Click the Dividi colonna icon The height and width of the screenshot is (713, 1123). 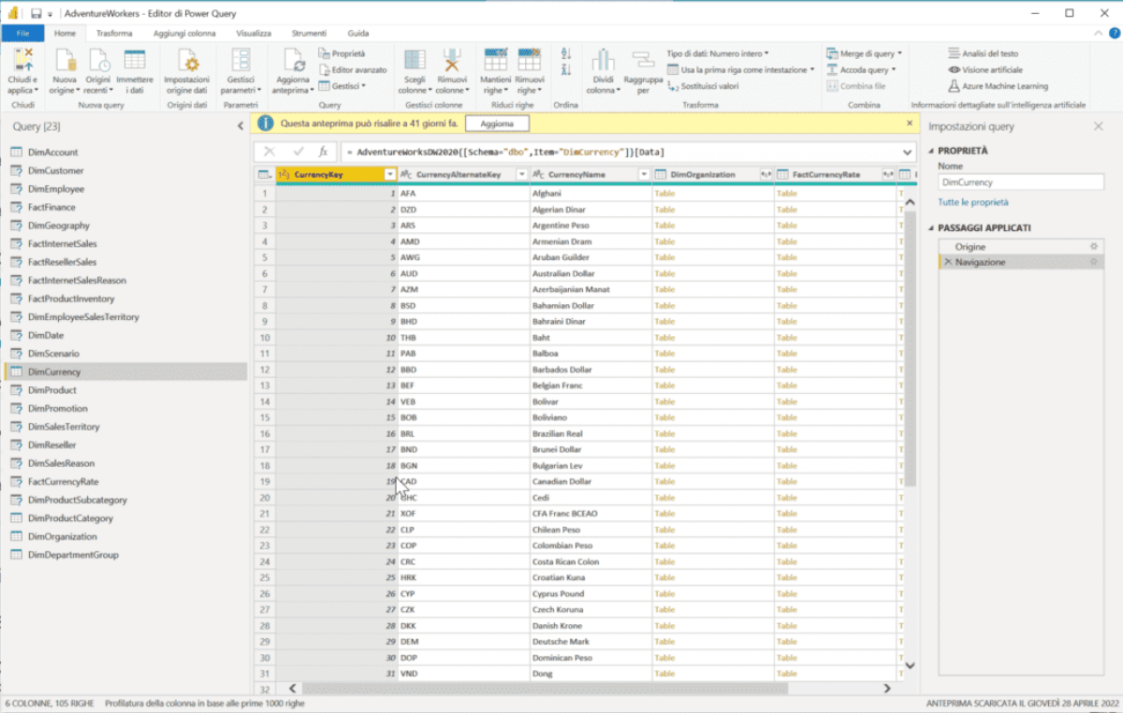click(x=603, y=61)
